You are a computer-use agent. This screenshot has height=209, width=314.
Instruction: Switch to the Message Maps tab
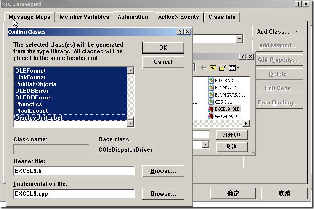tap(29, 17)
